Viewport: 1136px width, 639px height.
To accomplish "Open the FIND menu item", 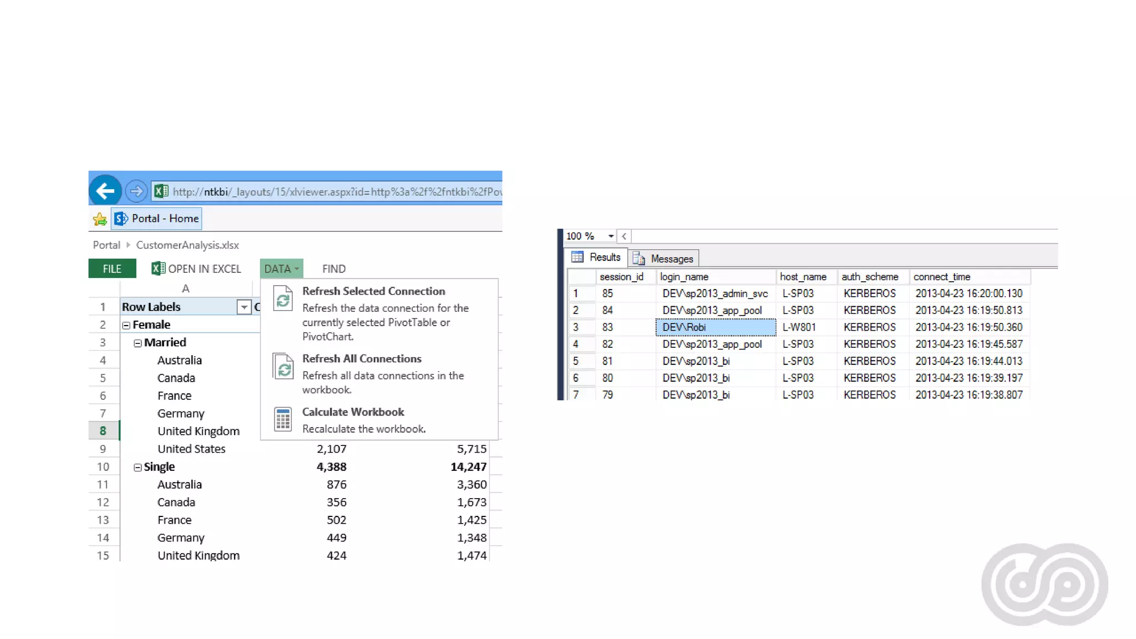I will 333,268.
